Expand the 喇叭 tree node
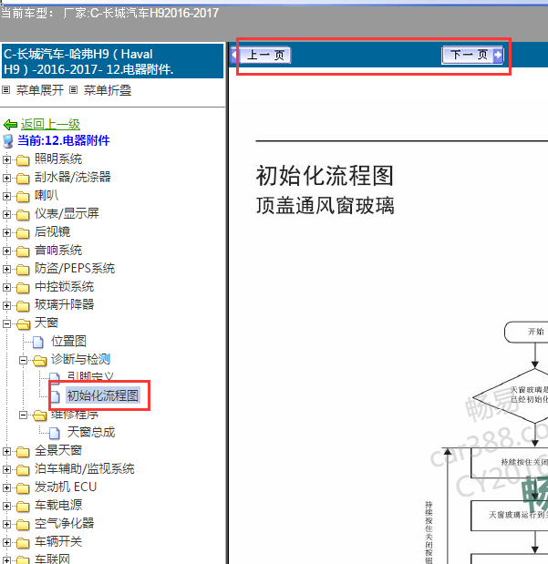Screen dimensions: 548x564 [x=6, y=196]
